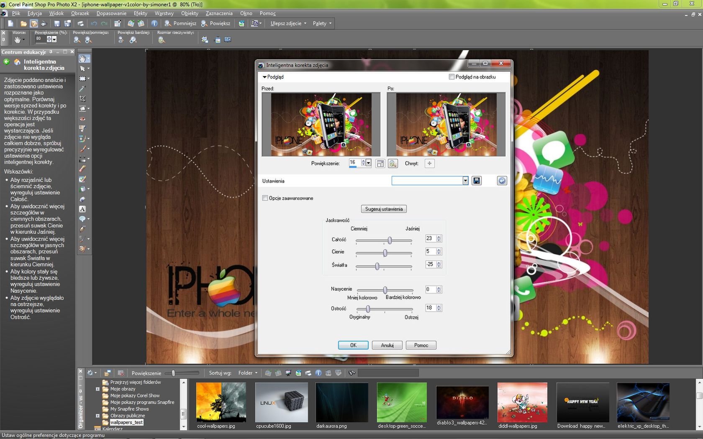This screenshot has height=439, width=703.
Task: Click the Organizer settings gear icon
Action: click(90, 373)
